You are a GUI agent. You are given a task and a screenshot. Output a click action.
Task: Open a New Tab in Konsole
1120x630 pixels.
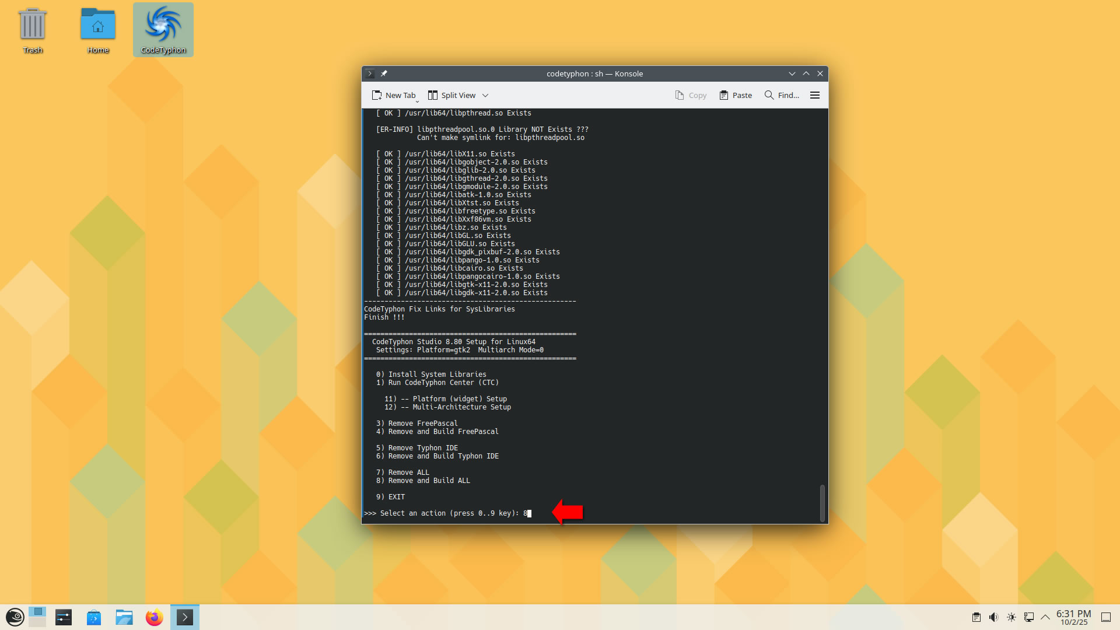(x=394, y=95)
